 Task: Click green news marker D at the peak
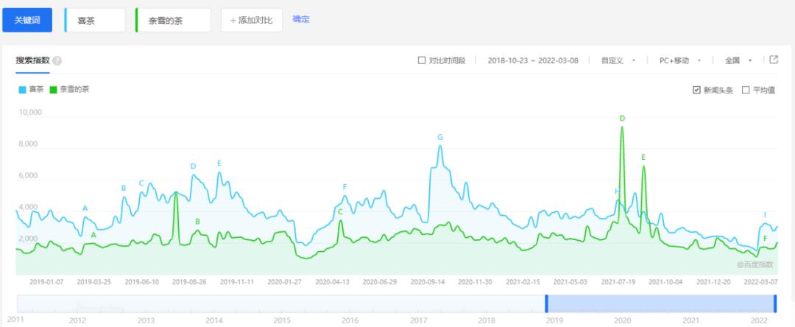pos(622,118)
